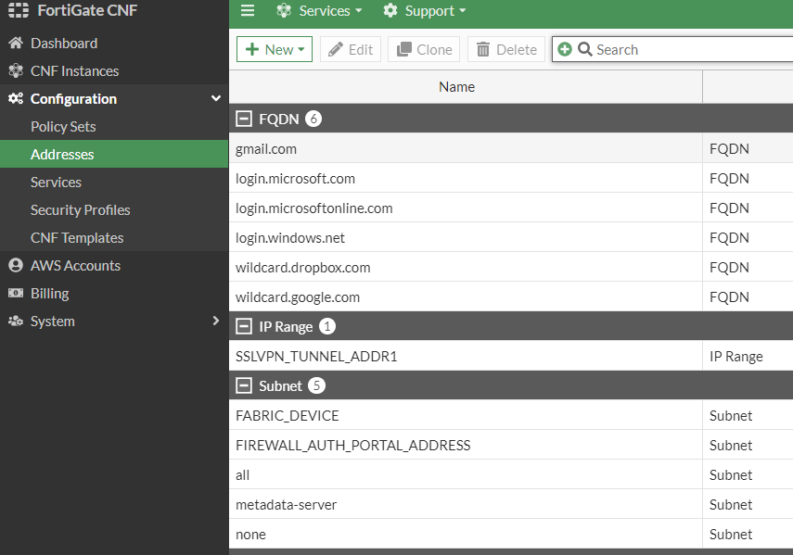Click the Billing money icon
This screenshot has width=793, height=555.
16,293
